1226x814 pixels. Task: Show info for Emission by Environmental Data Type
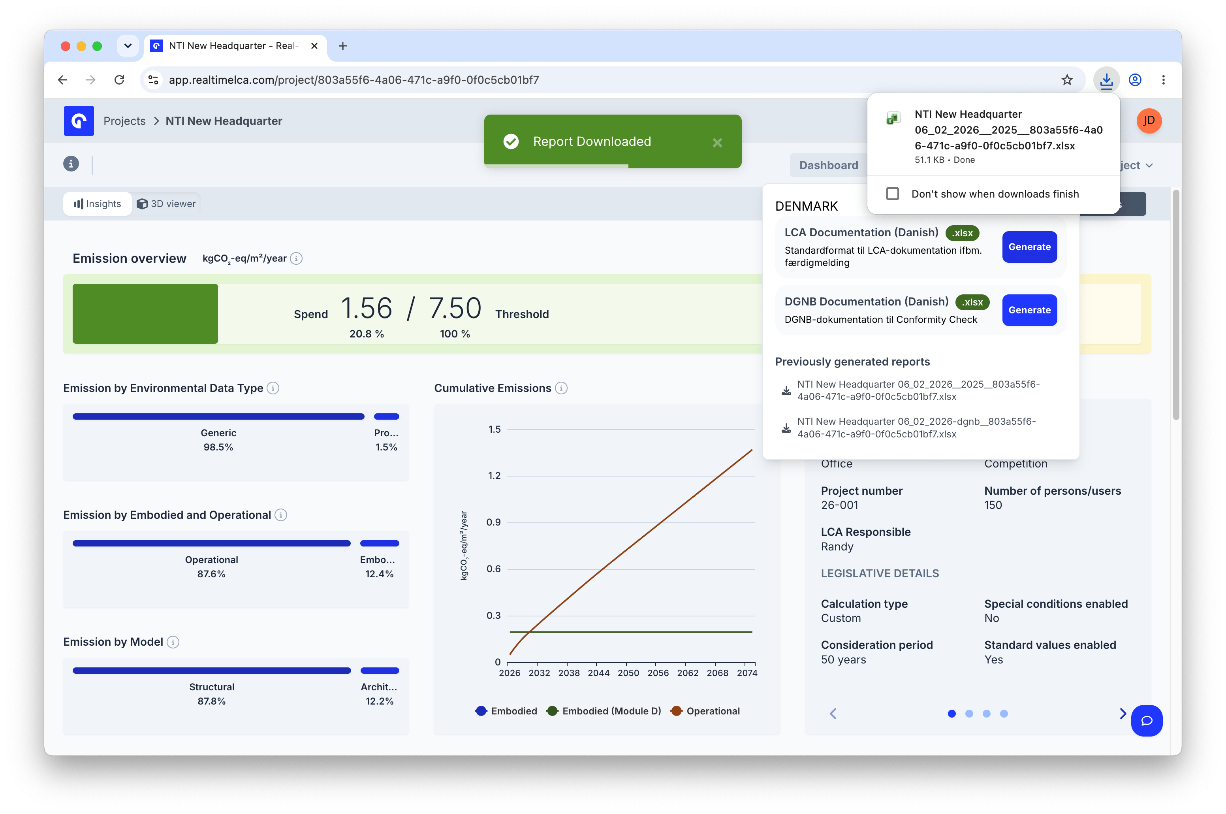pyautogui.click(x=273, y=388)
